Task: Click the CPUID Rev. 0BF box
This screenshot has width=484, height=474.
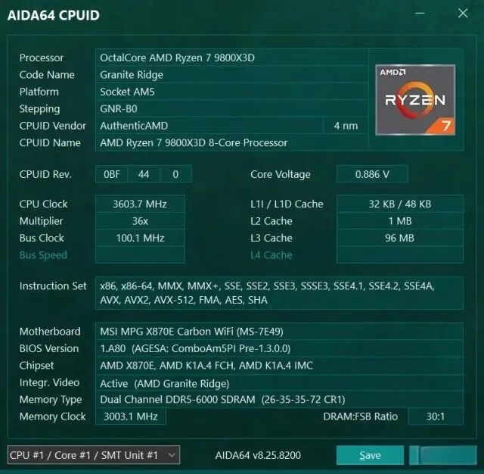Action: pos(112,174)
